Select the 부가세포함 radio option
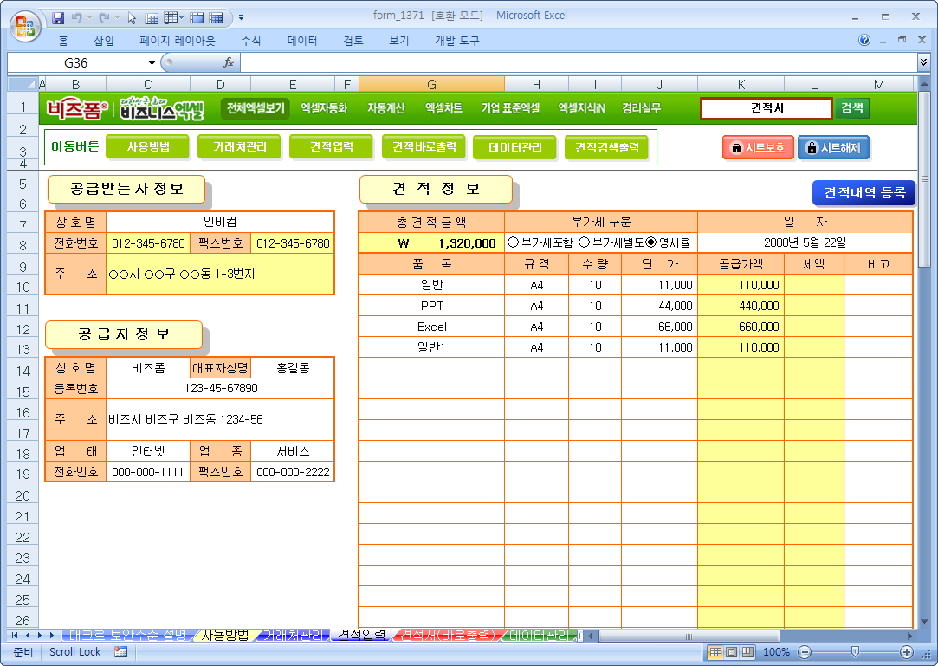The height and width of the screenshot is (666, 938). tap(513, 243)
